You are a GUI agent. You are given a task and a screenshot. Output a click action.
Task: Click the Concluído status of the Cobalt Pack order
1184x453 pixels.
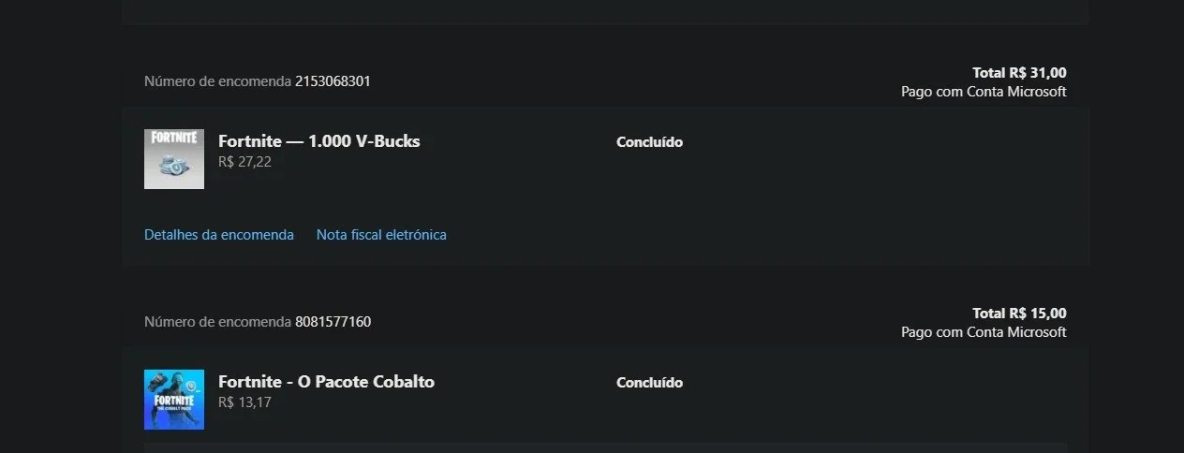(650, 383)
